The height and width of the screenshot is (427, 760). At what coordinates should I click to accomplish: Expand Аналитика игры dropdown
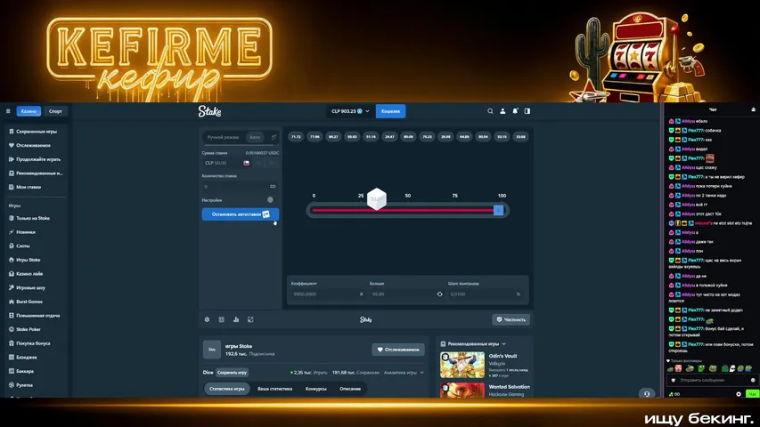pos(404,373)
